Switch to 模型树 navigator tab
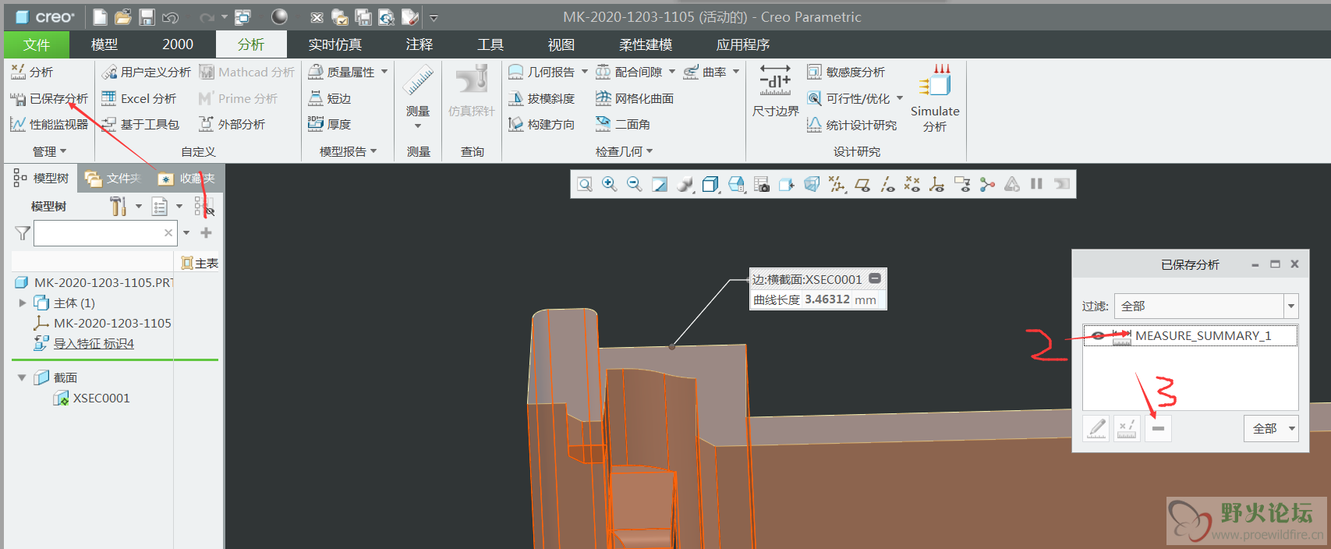Screen dimensions: 1331x549 coord(41,179)
